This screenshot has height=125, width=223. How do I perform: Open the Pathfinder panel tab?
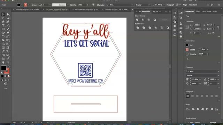[146, 11]
